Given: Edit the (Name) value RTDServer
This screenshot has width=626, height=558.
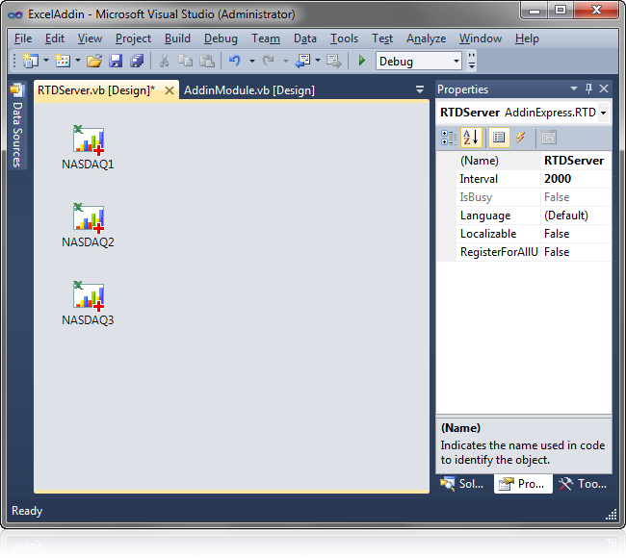Looking at the screenshot, I should 574,161.
